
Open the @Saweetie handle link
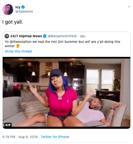point(24,12)
